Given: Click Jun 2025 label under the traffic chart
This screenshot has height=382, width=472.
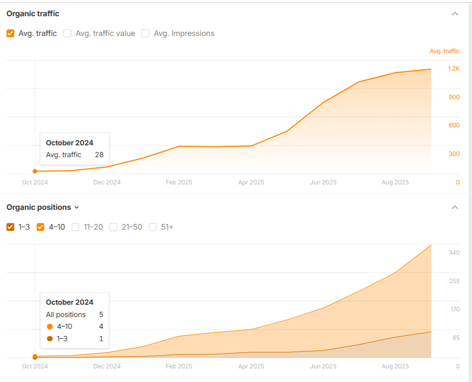Looking at the screenshot, I should 323,182.
